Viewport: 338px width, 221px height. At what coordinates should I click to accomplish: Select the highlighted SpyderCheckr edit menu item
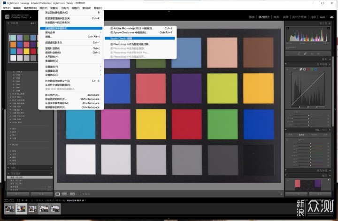140,38
